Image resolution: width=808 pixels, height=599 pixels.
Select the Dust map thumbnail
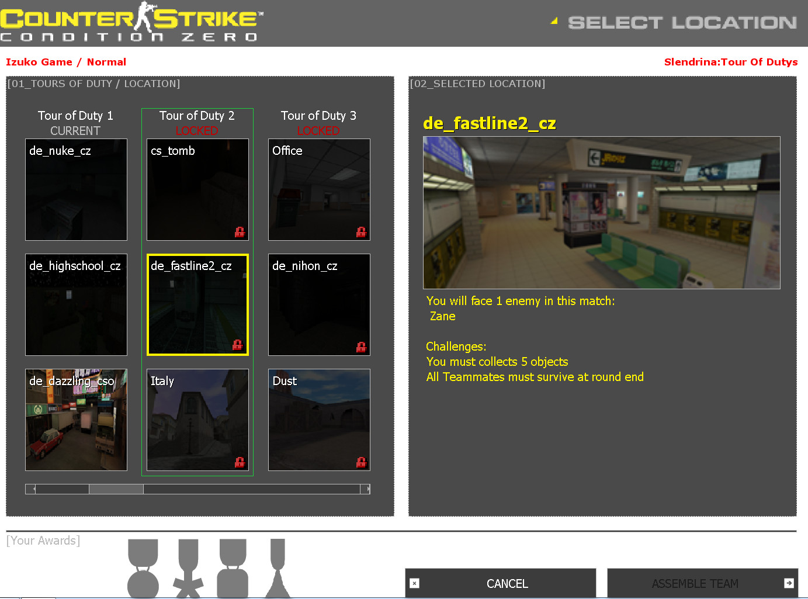click(x=319, y=420)
